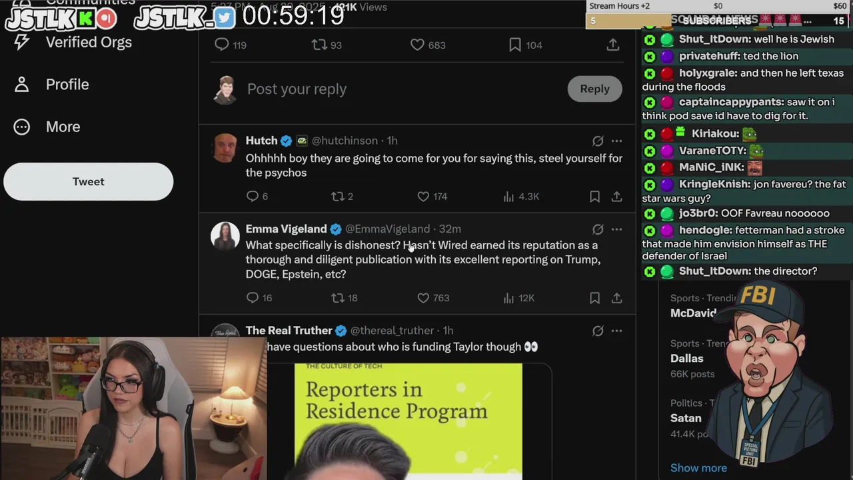Click the 32m timestamp on Emma's tweet
The image size is (853, 480).
[x=450, y=229]
